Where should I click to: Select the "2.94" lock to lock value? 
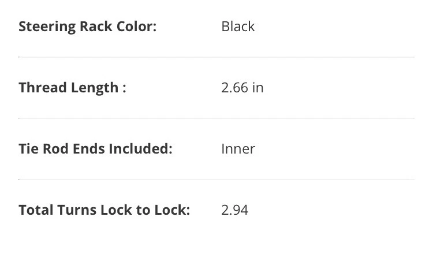(234, 210)
